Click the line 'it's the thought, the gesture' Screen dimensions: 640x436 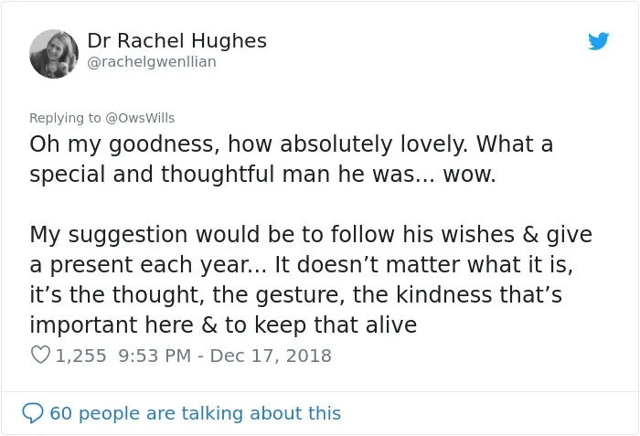click(x=295, y=294)
